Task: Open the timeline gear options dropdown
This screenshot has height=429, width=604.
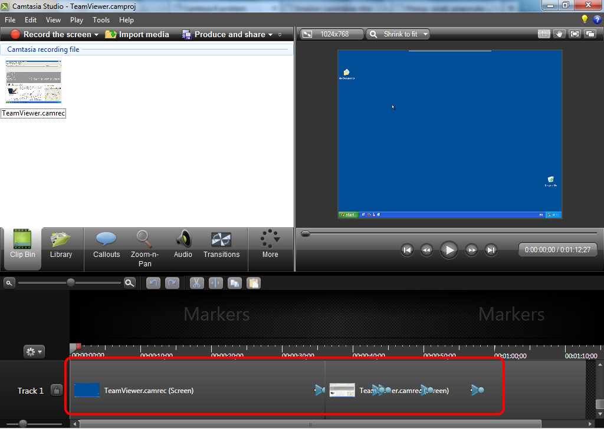Action: point(34,351)
